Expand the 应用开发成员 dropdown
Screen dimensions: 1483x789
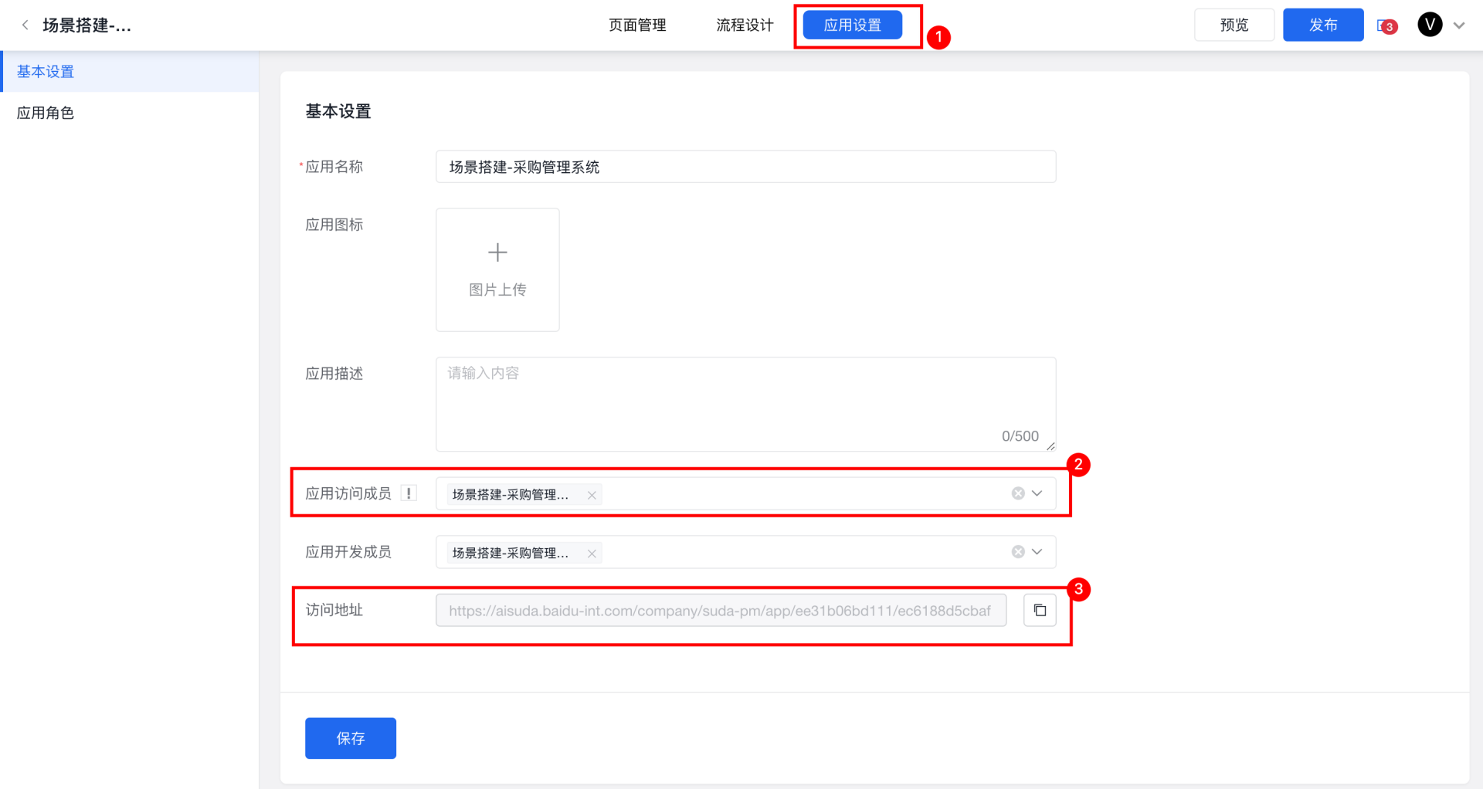click(1037, 552)
